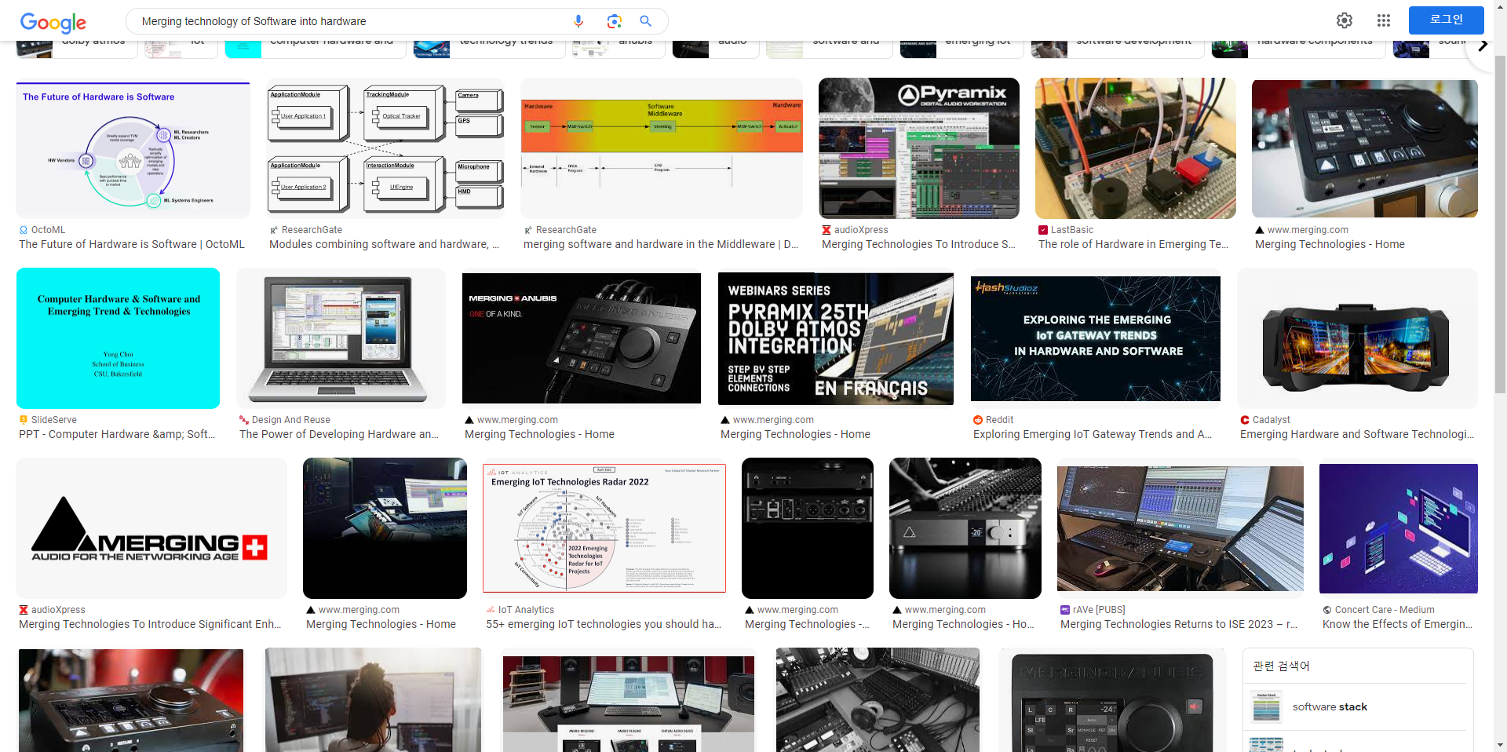
Task: Open 'The Future of Hardware is Software' image
Action: (133, 150)
